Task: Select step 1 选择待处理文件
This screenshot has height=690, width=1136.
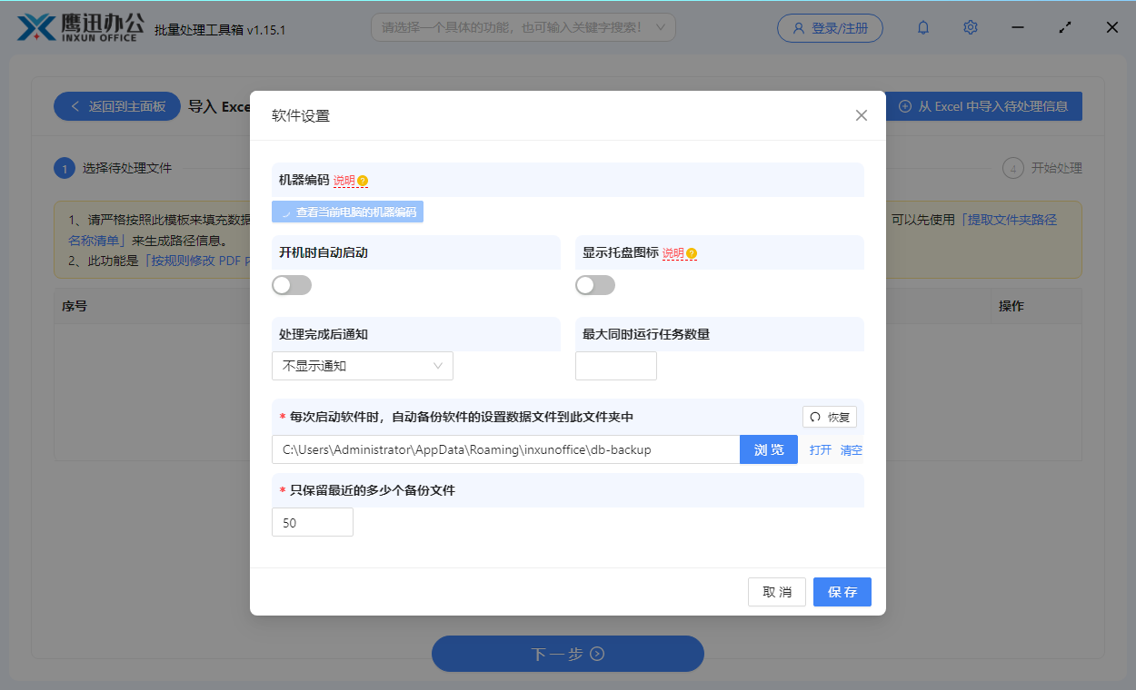Action: coord(114,168)
